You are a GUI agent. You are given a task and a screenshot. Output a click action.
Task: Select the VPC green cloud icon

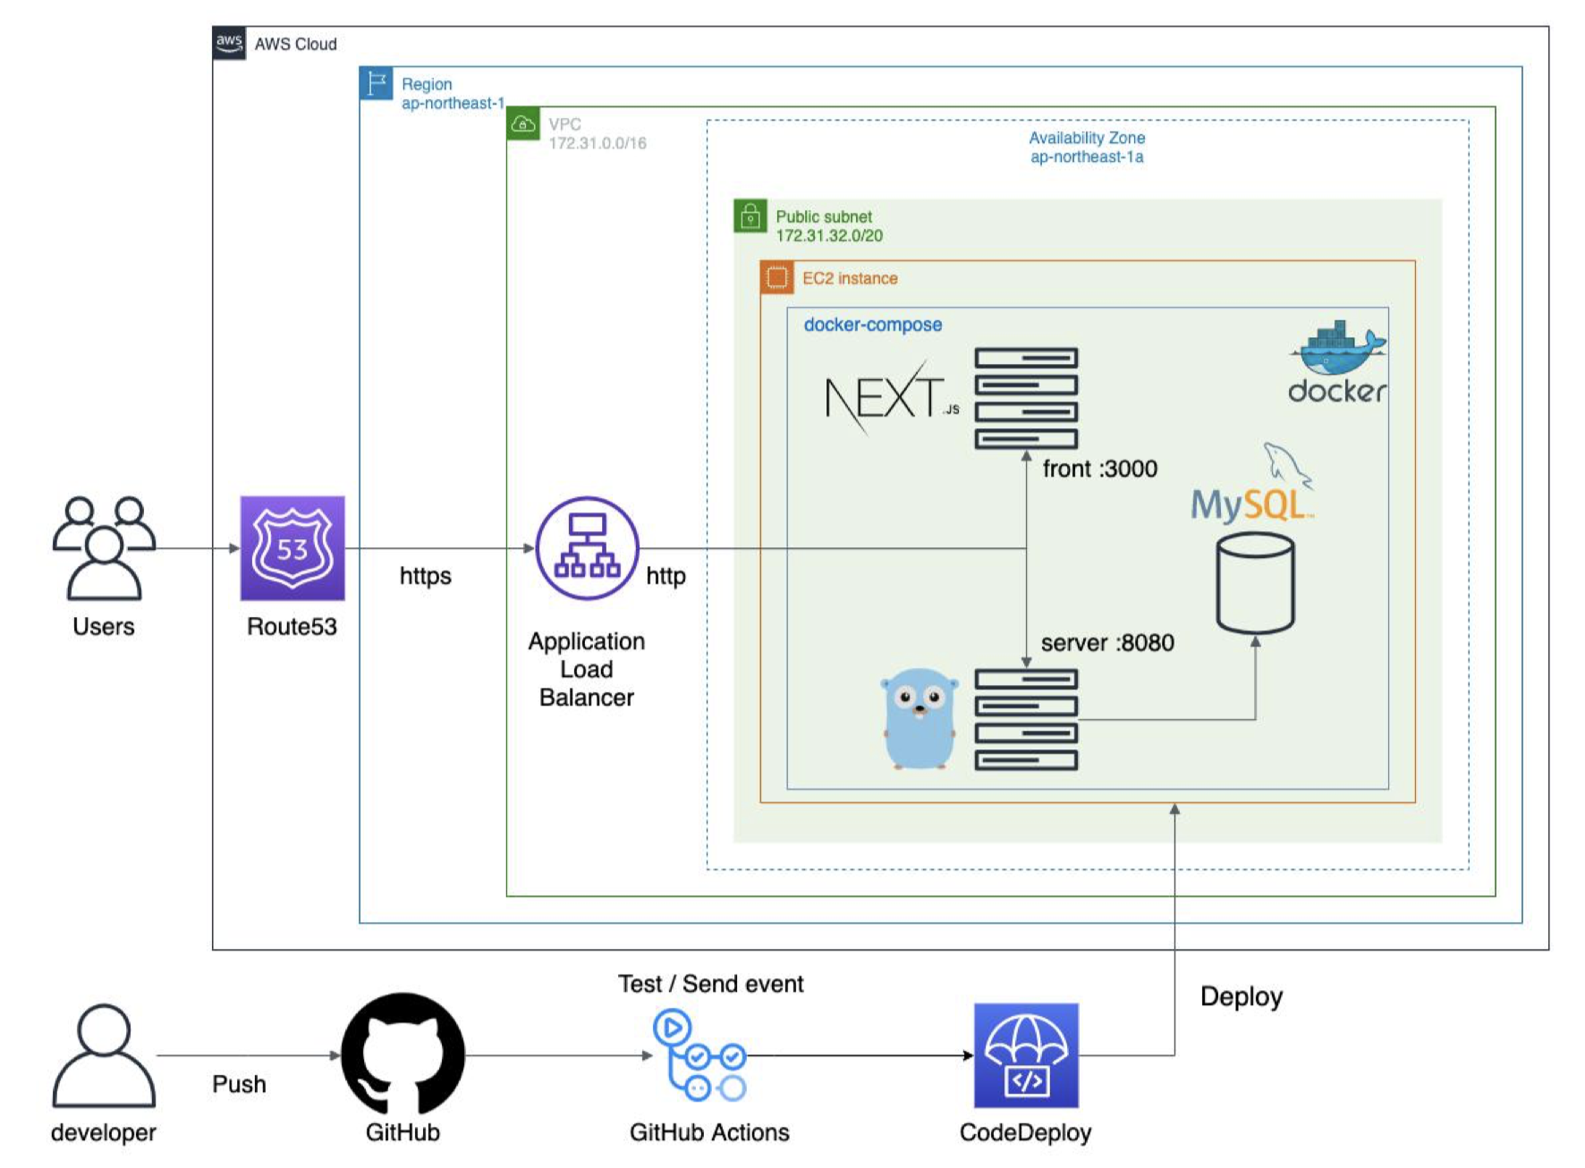point(523,123)
